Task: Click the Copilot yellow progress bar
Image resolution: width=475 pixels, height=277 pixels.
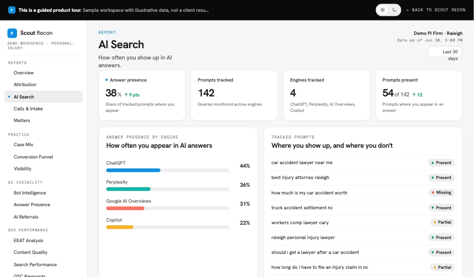Action: [120, 227]
